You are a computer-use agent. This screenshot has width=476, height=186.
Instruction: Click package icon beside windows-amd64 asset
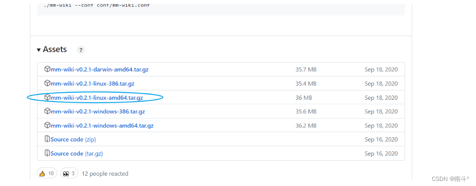pos(47,125)
